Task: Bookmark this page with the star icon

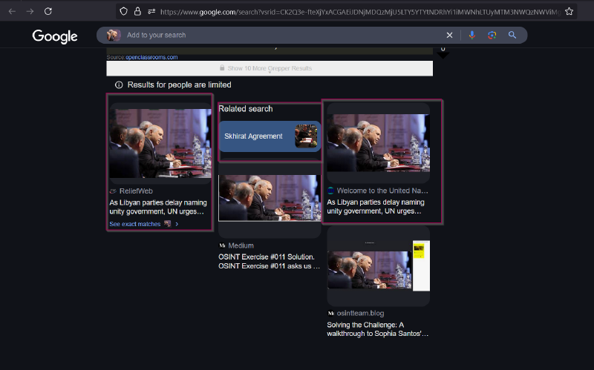Action: click(569, 11)
